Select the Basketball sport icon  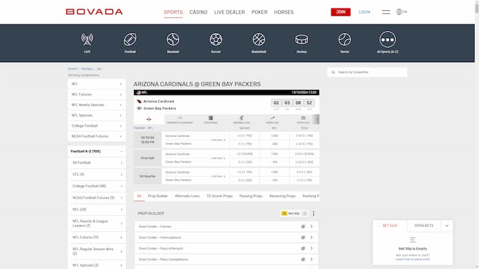click(259, 42)
